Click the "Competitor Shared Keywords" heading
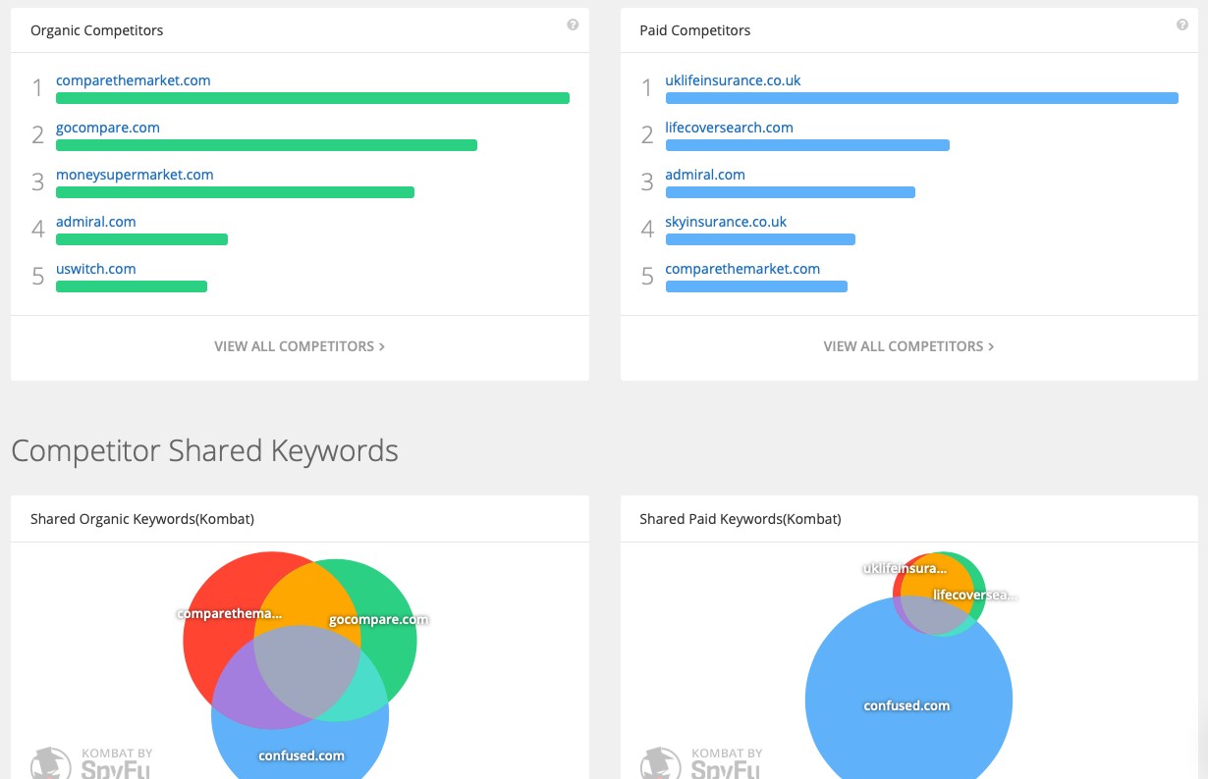 [204, 450]
